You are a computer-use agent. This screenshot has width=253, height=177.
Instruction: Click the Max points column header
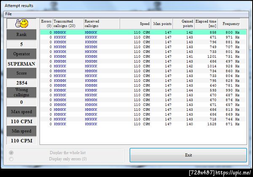[x=161, y=24]
